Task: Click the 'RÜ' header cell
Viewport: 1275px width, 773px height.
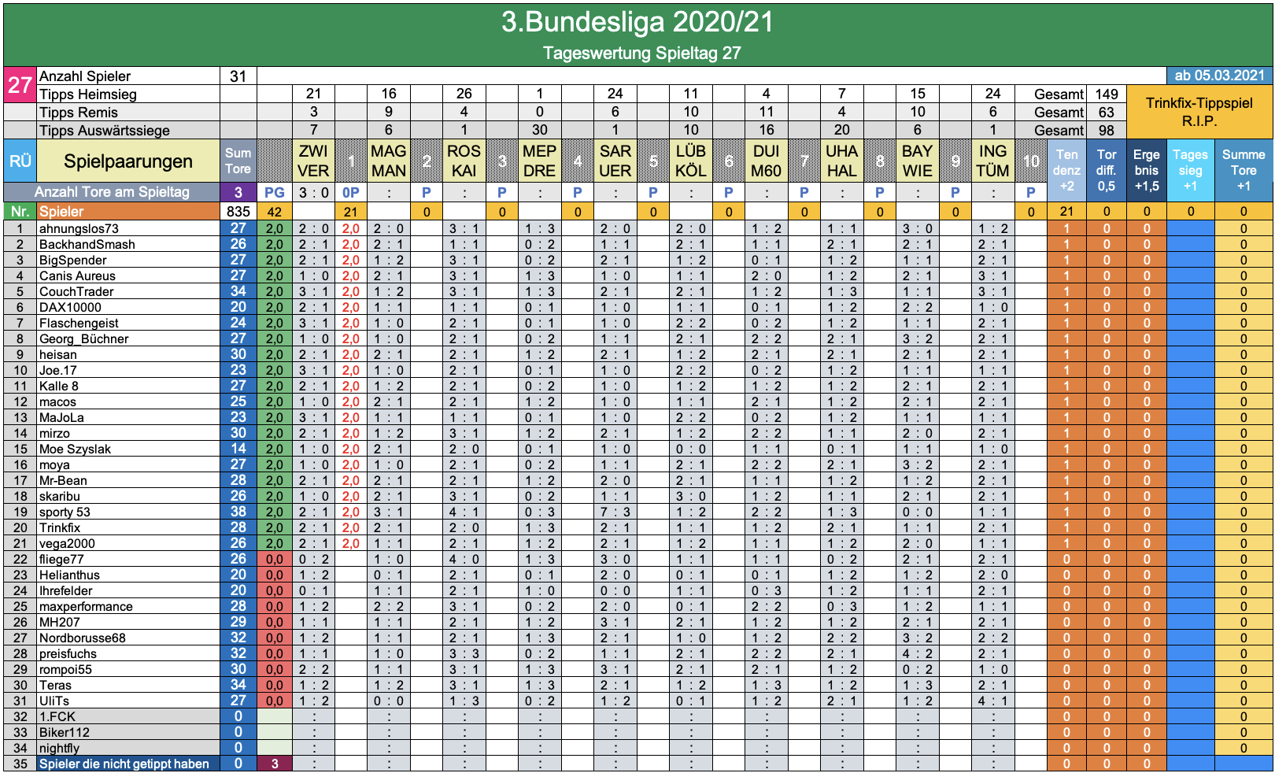Action: [20, 161]
